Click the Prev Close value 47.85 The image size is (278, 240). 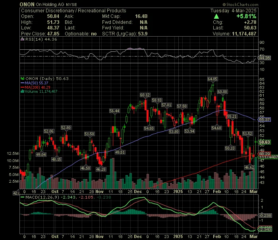pyautogui.click(x=53, y=34)
